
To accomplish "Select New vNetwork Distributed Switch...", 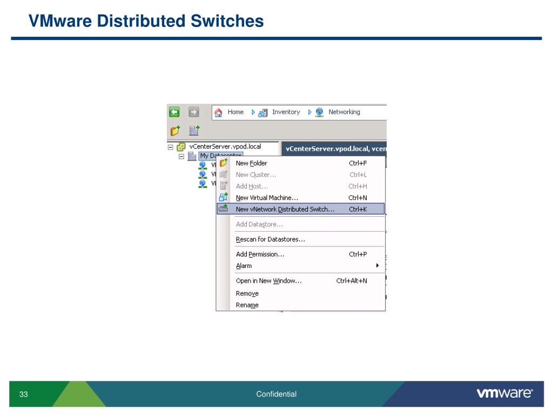I will 301,209.
